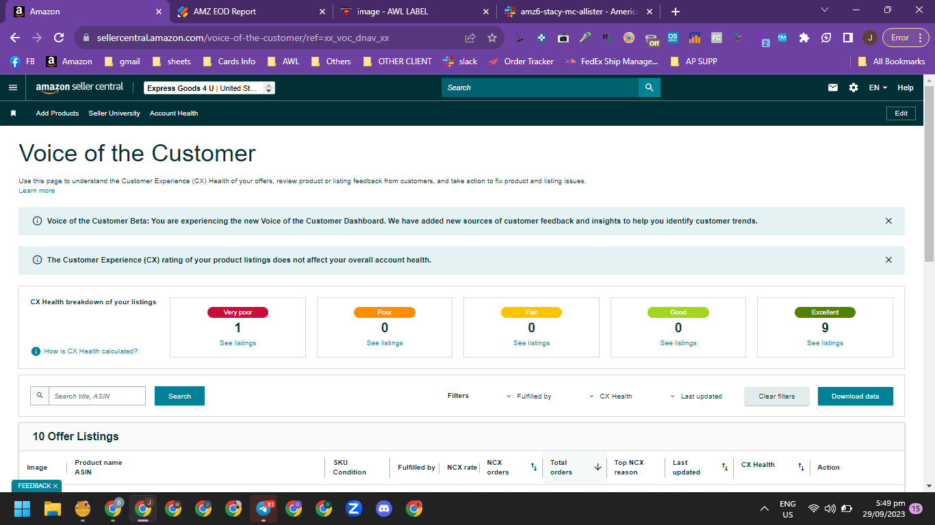Click the share icon in the address bar
The width and height of the screenshot is (935, 525).
pyautogui.click(x=470, y=38)
